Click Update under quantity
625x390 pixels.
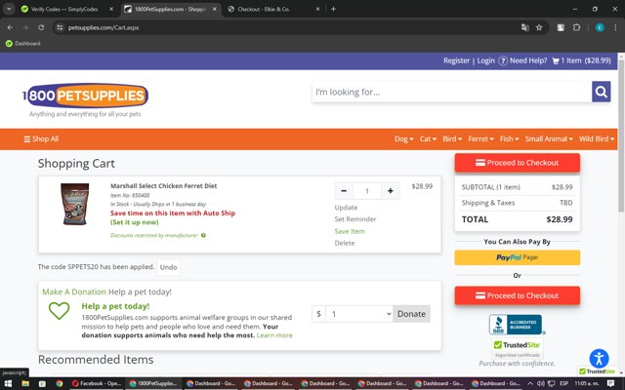(x=346, y=208)
